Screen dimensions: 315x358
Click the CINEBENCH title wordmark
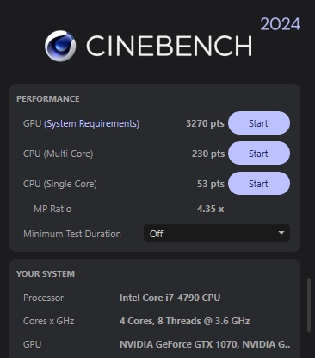pyautogui.click(x=170, y=46)
